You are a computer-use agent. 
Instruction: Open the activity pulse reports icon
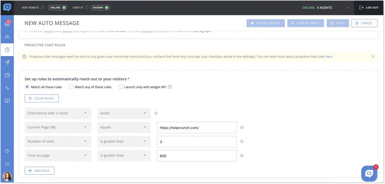coord(7,88)
